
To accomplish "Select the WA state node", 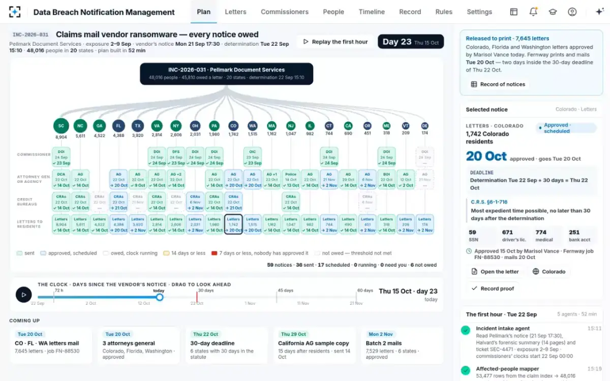I will (253, 126).
